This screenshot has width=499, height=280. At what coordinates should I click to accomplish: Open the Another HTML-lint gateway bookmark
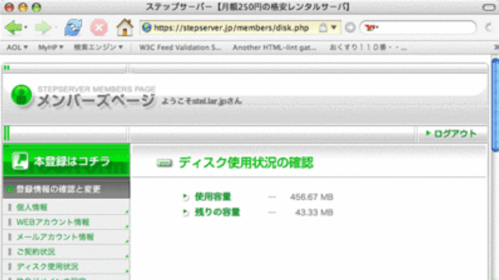point(274,48)
